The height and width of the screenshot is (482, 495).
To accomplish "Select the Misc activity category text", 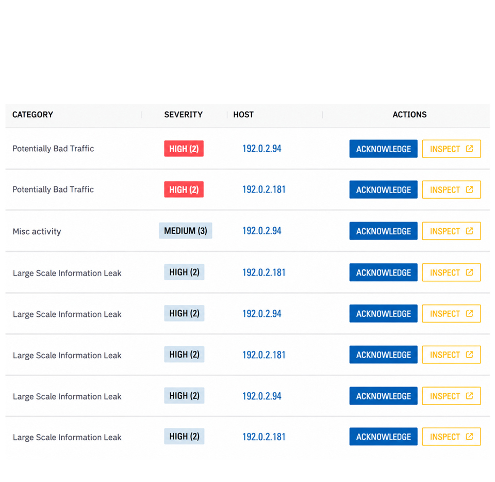I will (x=37, y=232).
